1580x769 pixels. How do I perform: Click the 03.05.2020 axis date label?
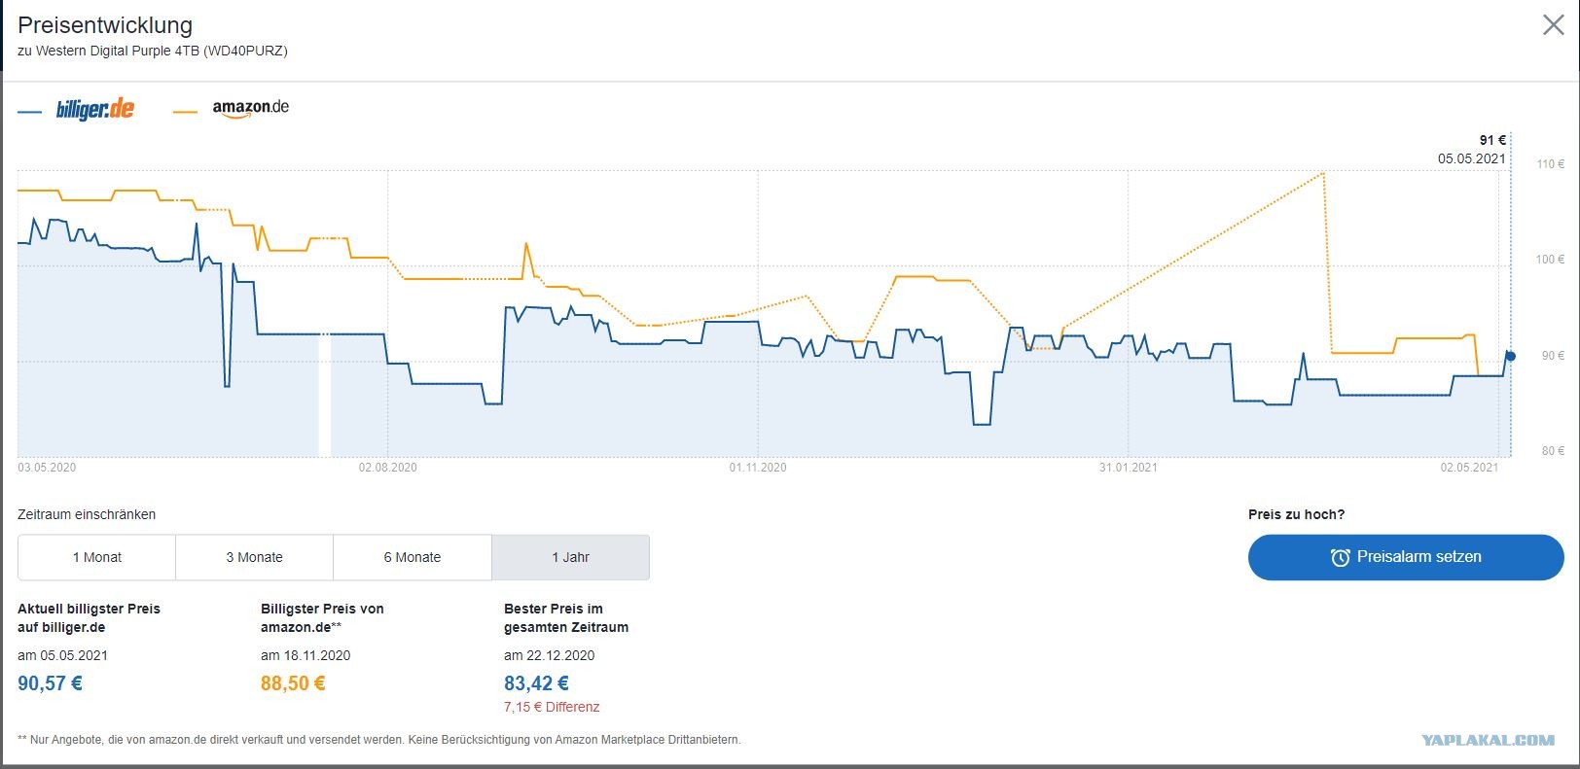tap(47, 468)
